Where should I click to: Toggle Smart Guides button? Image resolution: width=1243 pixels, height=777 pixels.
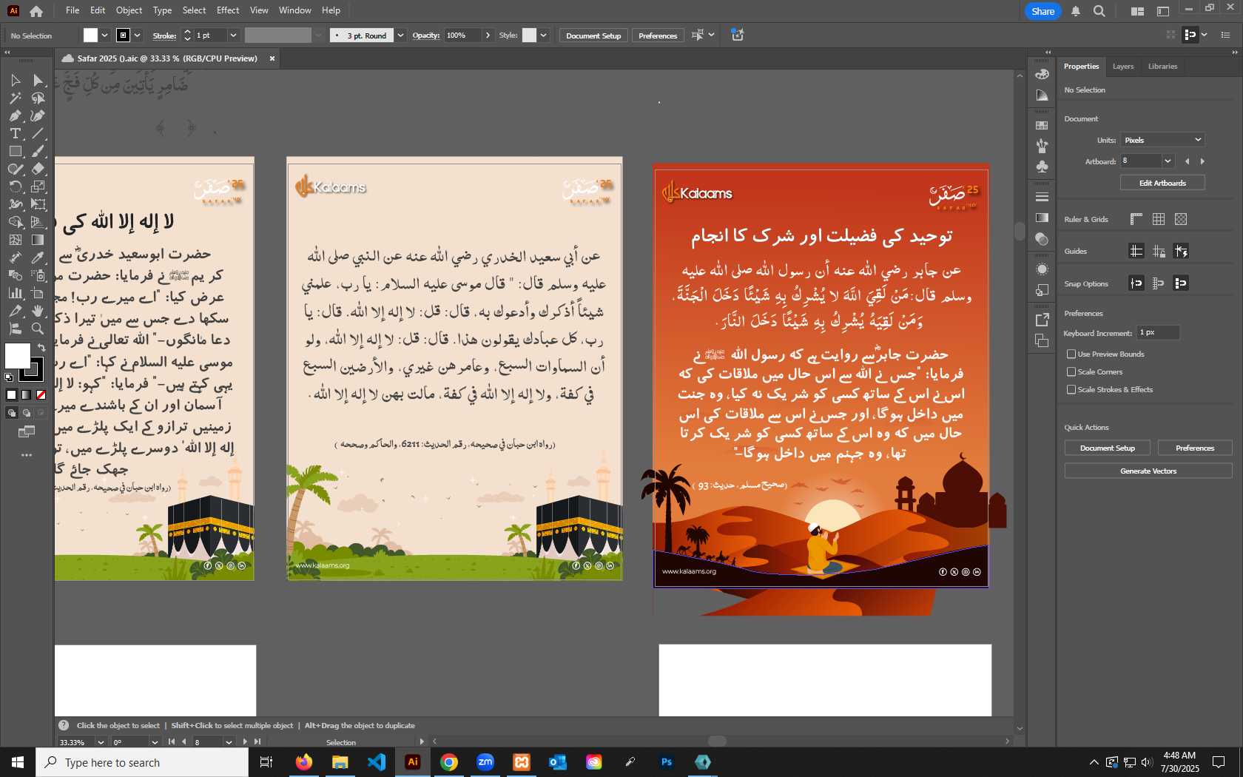(1181, 251)
